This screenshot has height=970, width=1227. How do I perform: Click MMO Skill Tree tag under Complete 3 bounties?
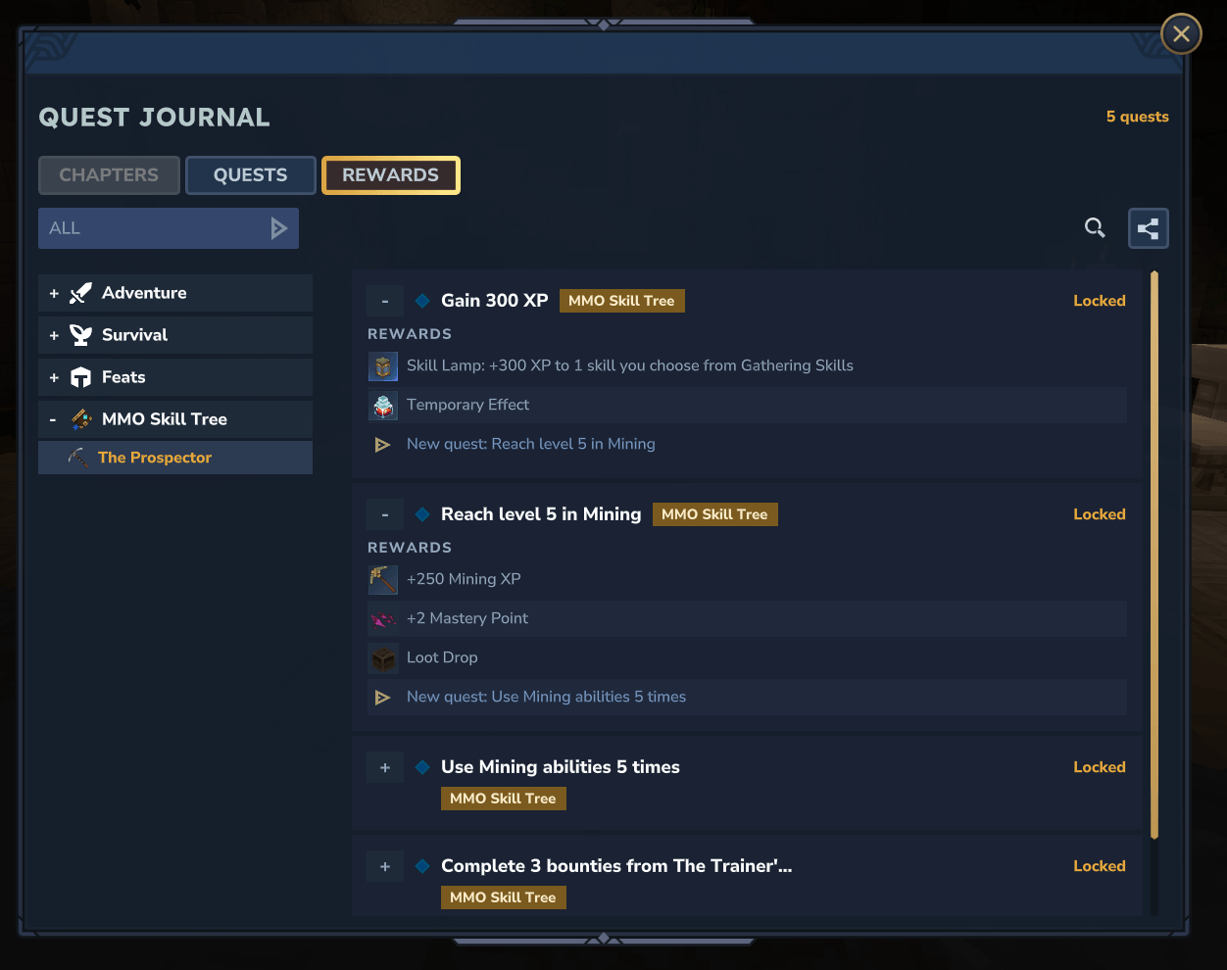(x=503, y=897)
